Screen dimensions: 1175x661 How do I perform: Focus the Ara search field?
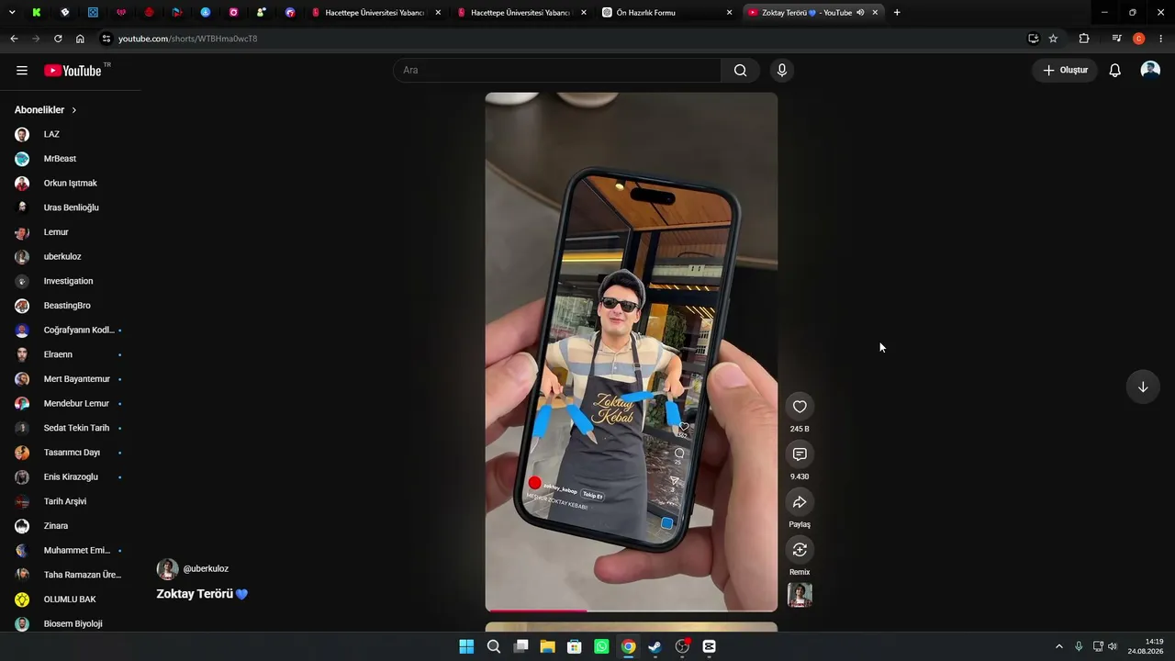[x=558, y=71]
